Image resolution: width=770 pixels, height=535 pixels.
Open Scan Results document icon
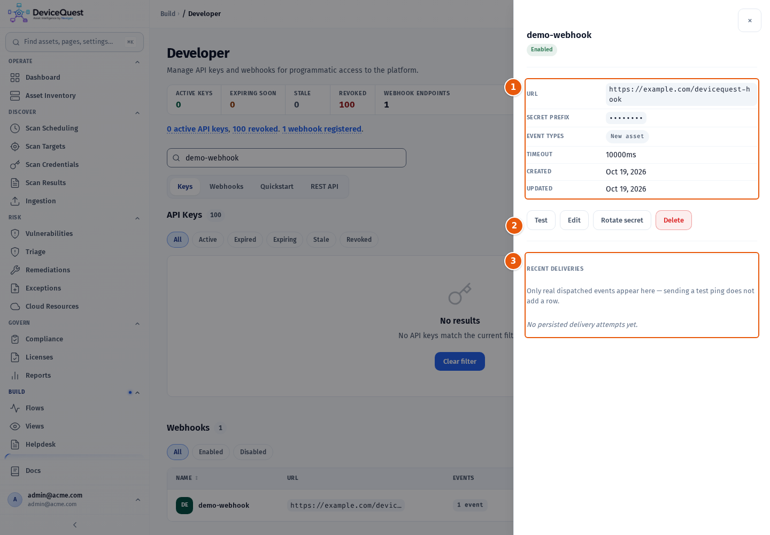coord(15,183)
